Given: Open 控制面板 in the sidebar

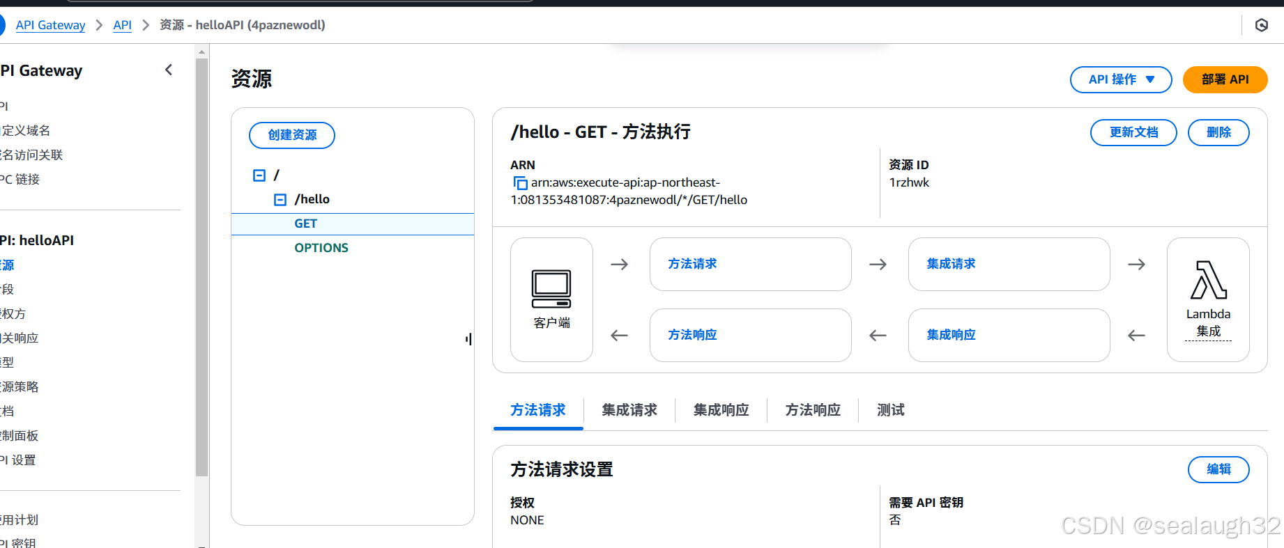Looking at the screenshot, I should (19, 435).
